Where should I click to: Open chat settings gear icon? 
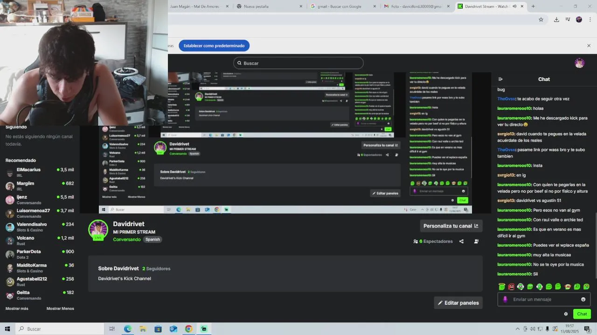tap(566, 314)
